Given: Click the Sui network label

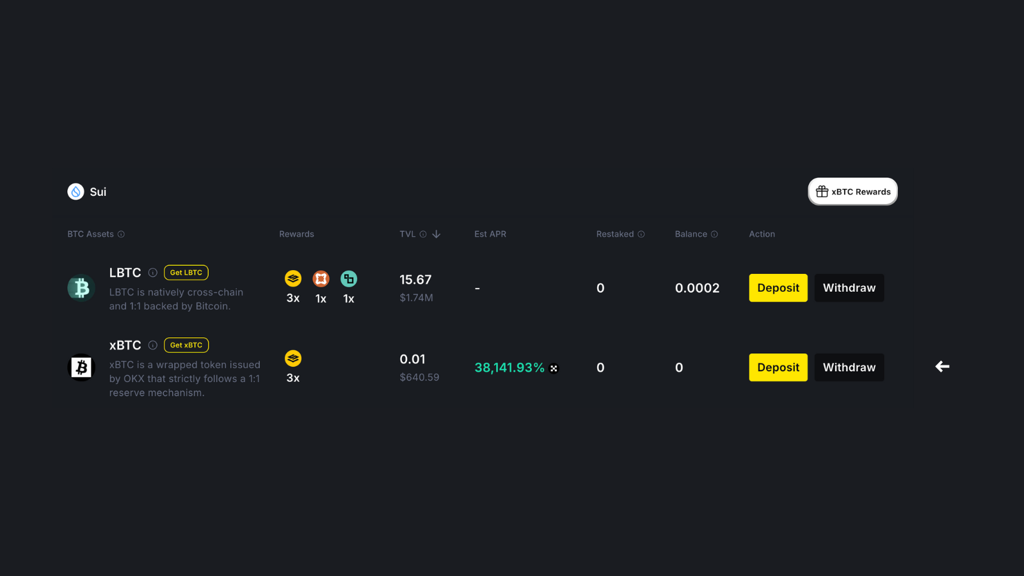Looking at the screenshot, I should [98, 192].
